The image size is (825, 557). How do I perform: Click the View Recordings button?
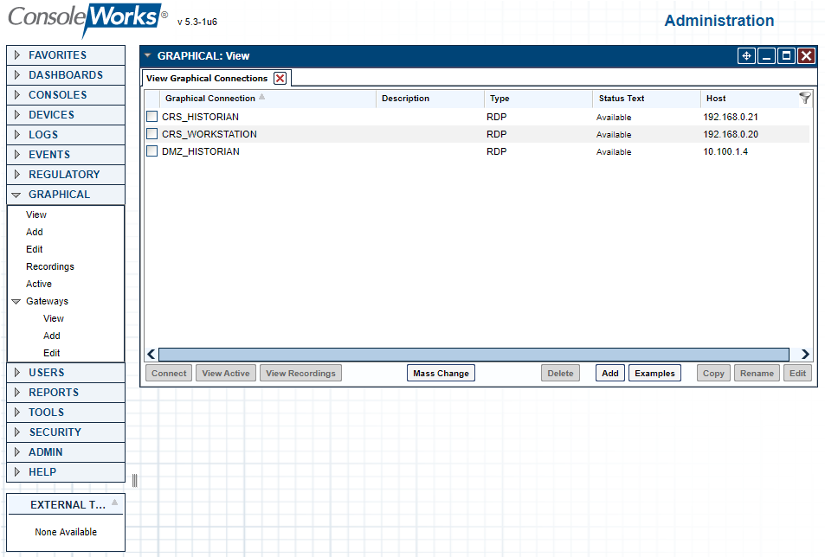(300, 373)
